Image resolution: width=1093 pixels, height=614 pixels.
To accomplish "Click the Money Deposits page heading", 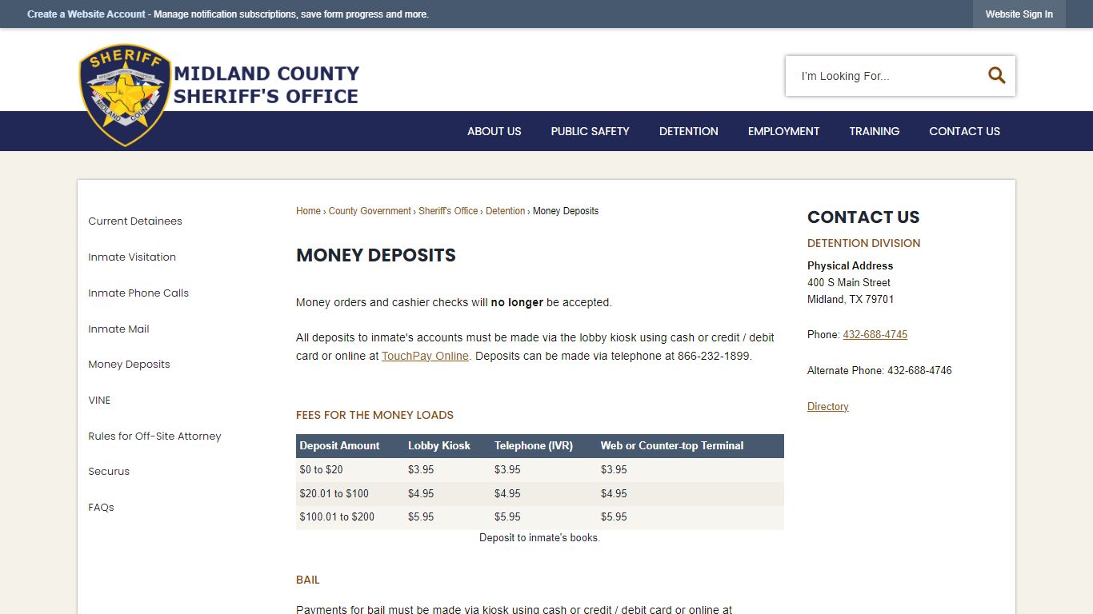I will click(376, 255).
